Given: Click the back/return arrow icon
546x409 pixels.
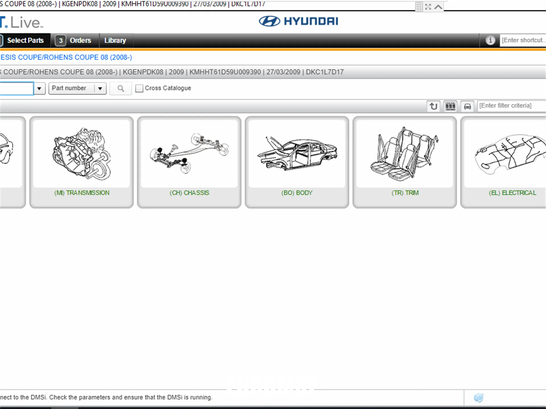Looking at the screenshot, I should 433,106.
